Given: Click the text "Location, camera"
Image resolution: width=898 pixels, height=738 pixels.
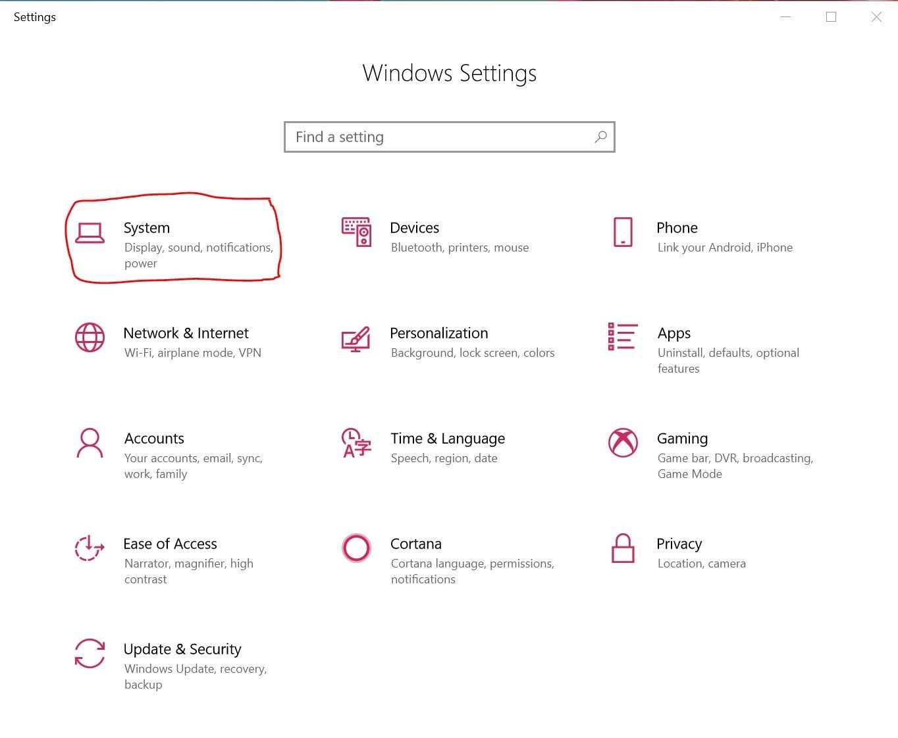Looking at the screenshot, I should 702,564.
